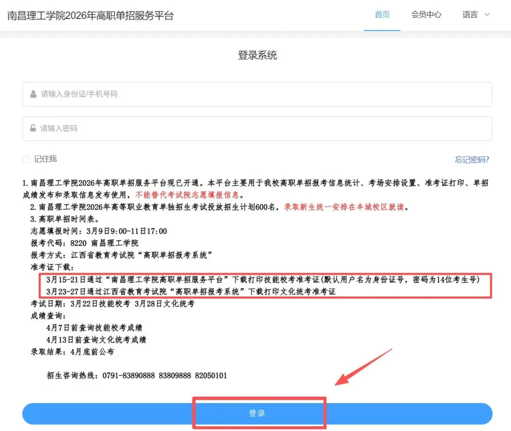
Task: Click the line starting 报考方式:江西省教育考试院
Action: (x=121, y=255)
